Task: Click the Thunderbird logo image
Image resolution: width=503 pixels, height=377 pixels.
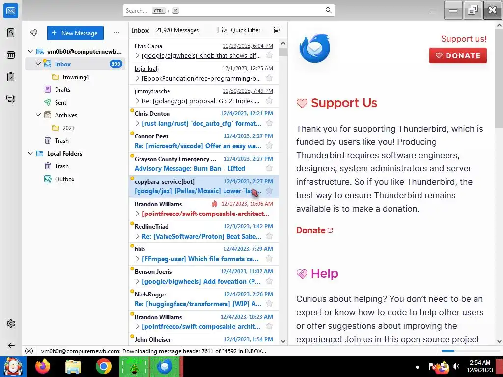Action: pos(315,48)
